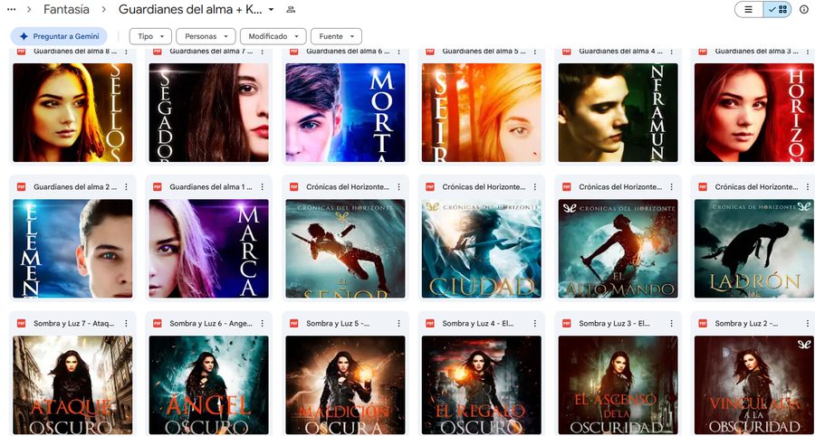Click PDF icon of Sombra y Luz 2
Image resolution: width=815 pixels, height=436 pixels.
703,323
